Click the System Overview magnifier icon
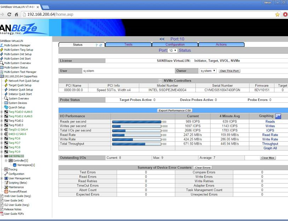 6,99
